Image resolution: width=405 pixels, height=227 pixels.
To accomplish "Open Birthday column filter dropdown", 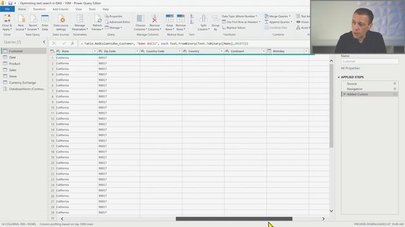I will click(x=306, y=51).
